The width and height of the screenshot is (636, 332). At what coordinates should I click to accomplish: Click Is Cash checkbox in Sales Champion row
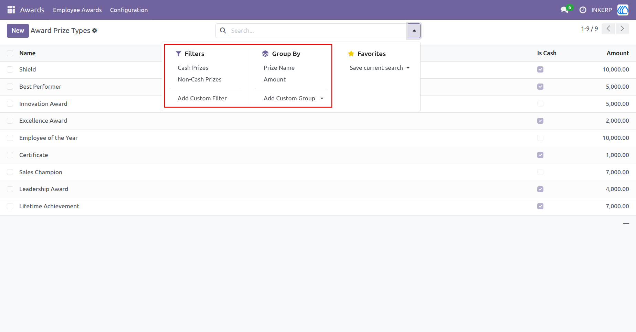[540, 172]
